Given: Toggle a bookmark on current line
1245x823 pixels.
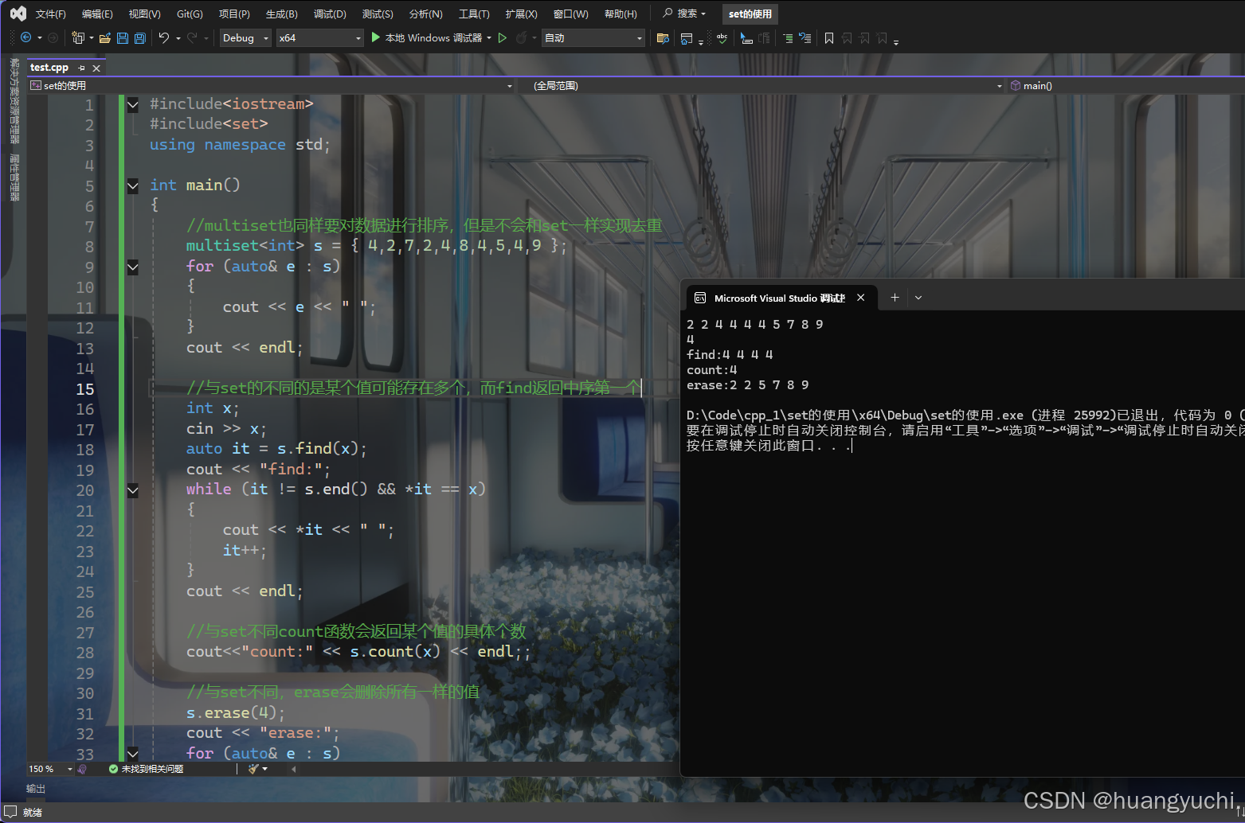Looking at the screenshot, I should [x=828, y=37].
